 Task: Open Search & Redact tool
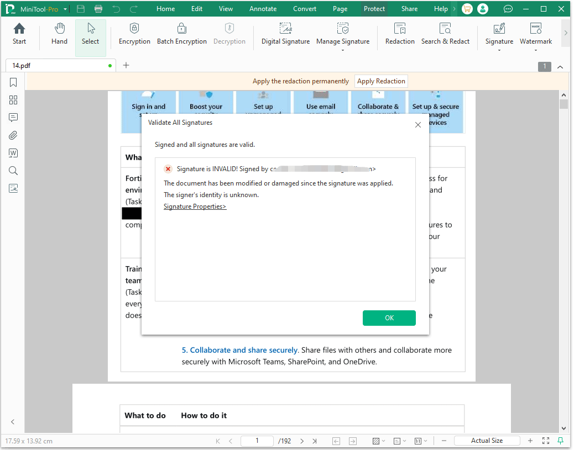[x=445, y=34]
